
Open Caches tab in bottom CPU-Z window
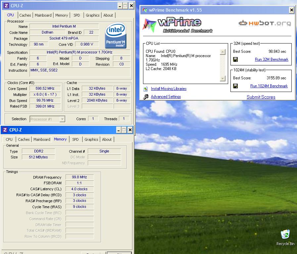pos(24,139)
